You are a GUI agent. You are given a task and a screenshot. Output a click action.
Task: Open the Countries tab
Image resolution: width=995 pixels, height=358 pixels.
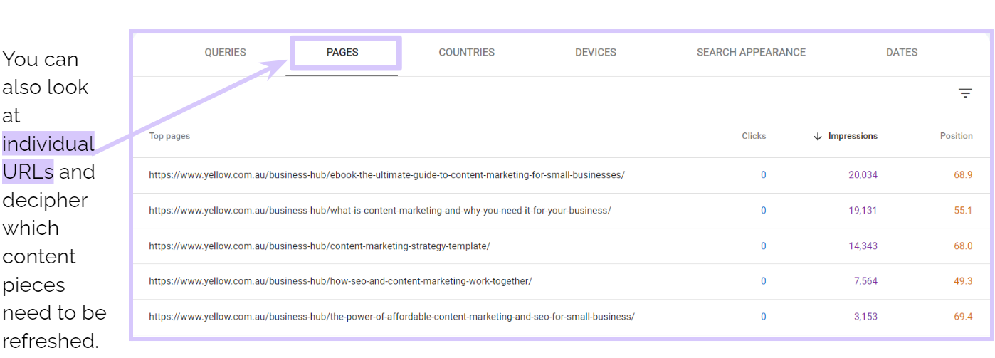466,52
